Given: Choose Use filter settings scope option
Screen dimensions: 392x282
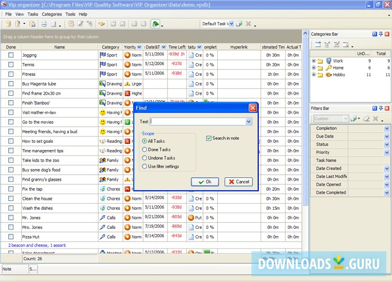Looking at the screenshot, I should pyautogui.click(x=145, y=166).
